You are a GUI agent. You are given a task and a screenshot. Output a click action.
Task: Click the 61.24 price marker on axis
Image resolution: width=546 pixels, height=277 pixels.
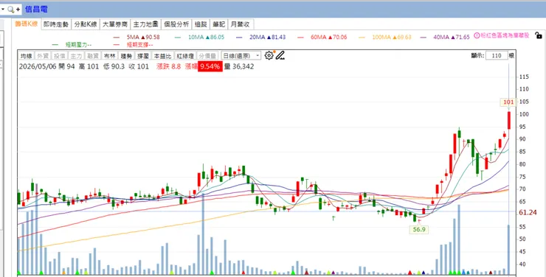click(x=528, y=212)
